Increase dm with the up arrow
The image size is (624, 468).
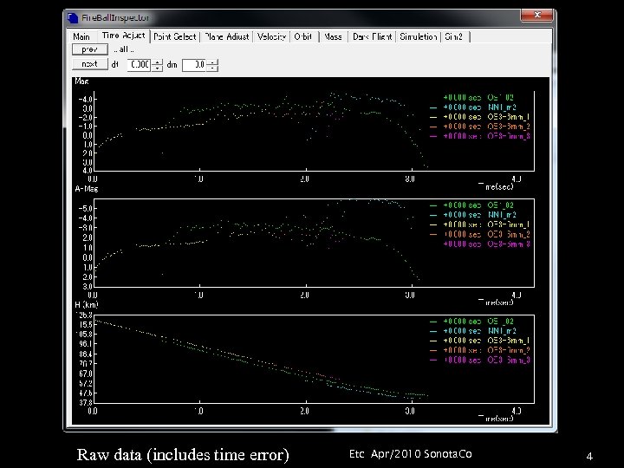212,62
